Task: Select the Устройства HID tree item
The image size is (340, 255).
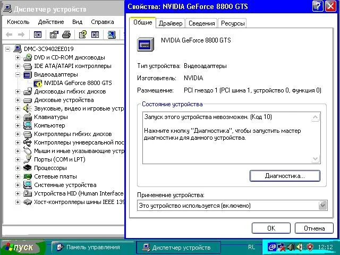Action: point(79,193)
